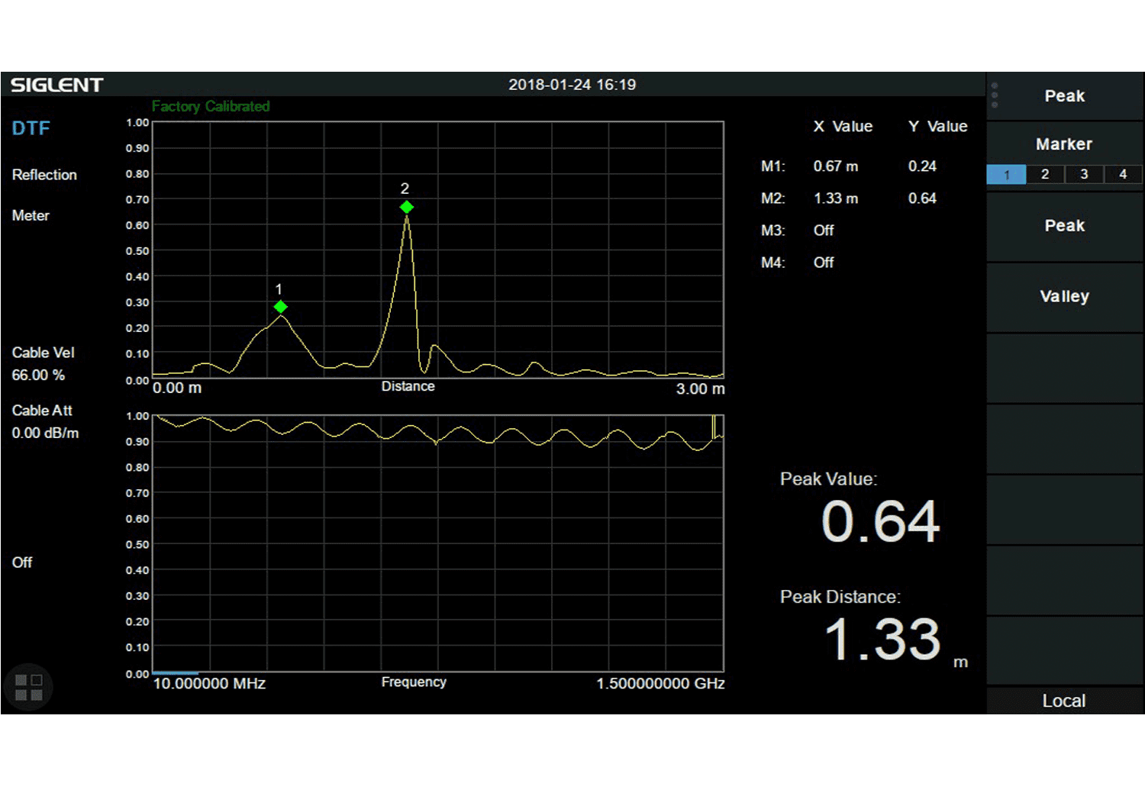Click the Peak softkey button below Marker
This screenshot has height=809, width=1145.
(1065, 227)
